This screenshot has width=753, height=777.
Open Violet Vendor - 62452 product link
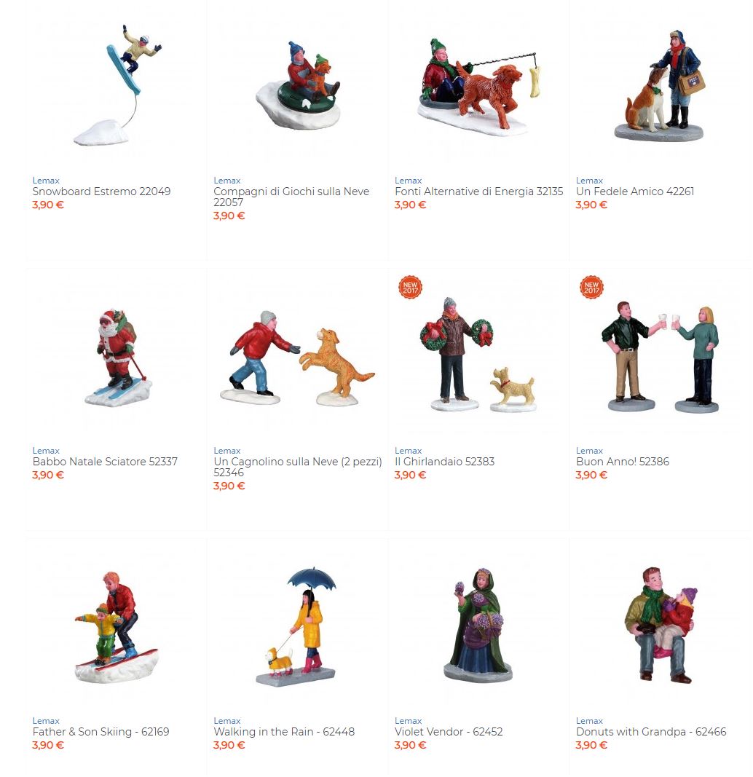coord(449,731)
